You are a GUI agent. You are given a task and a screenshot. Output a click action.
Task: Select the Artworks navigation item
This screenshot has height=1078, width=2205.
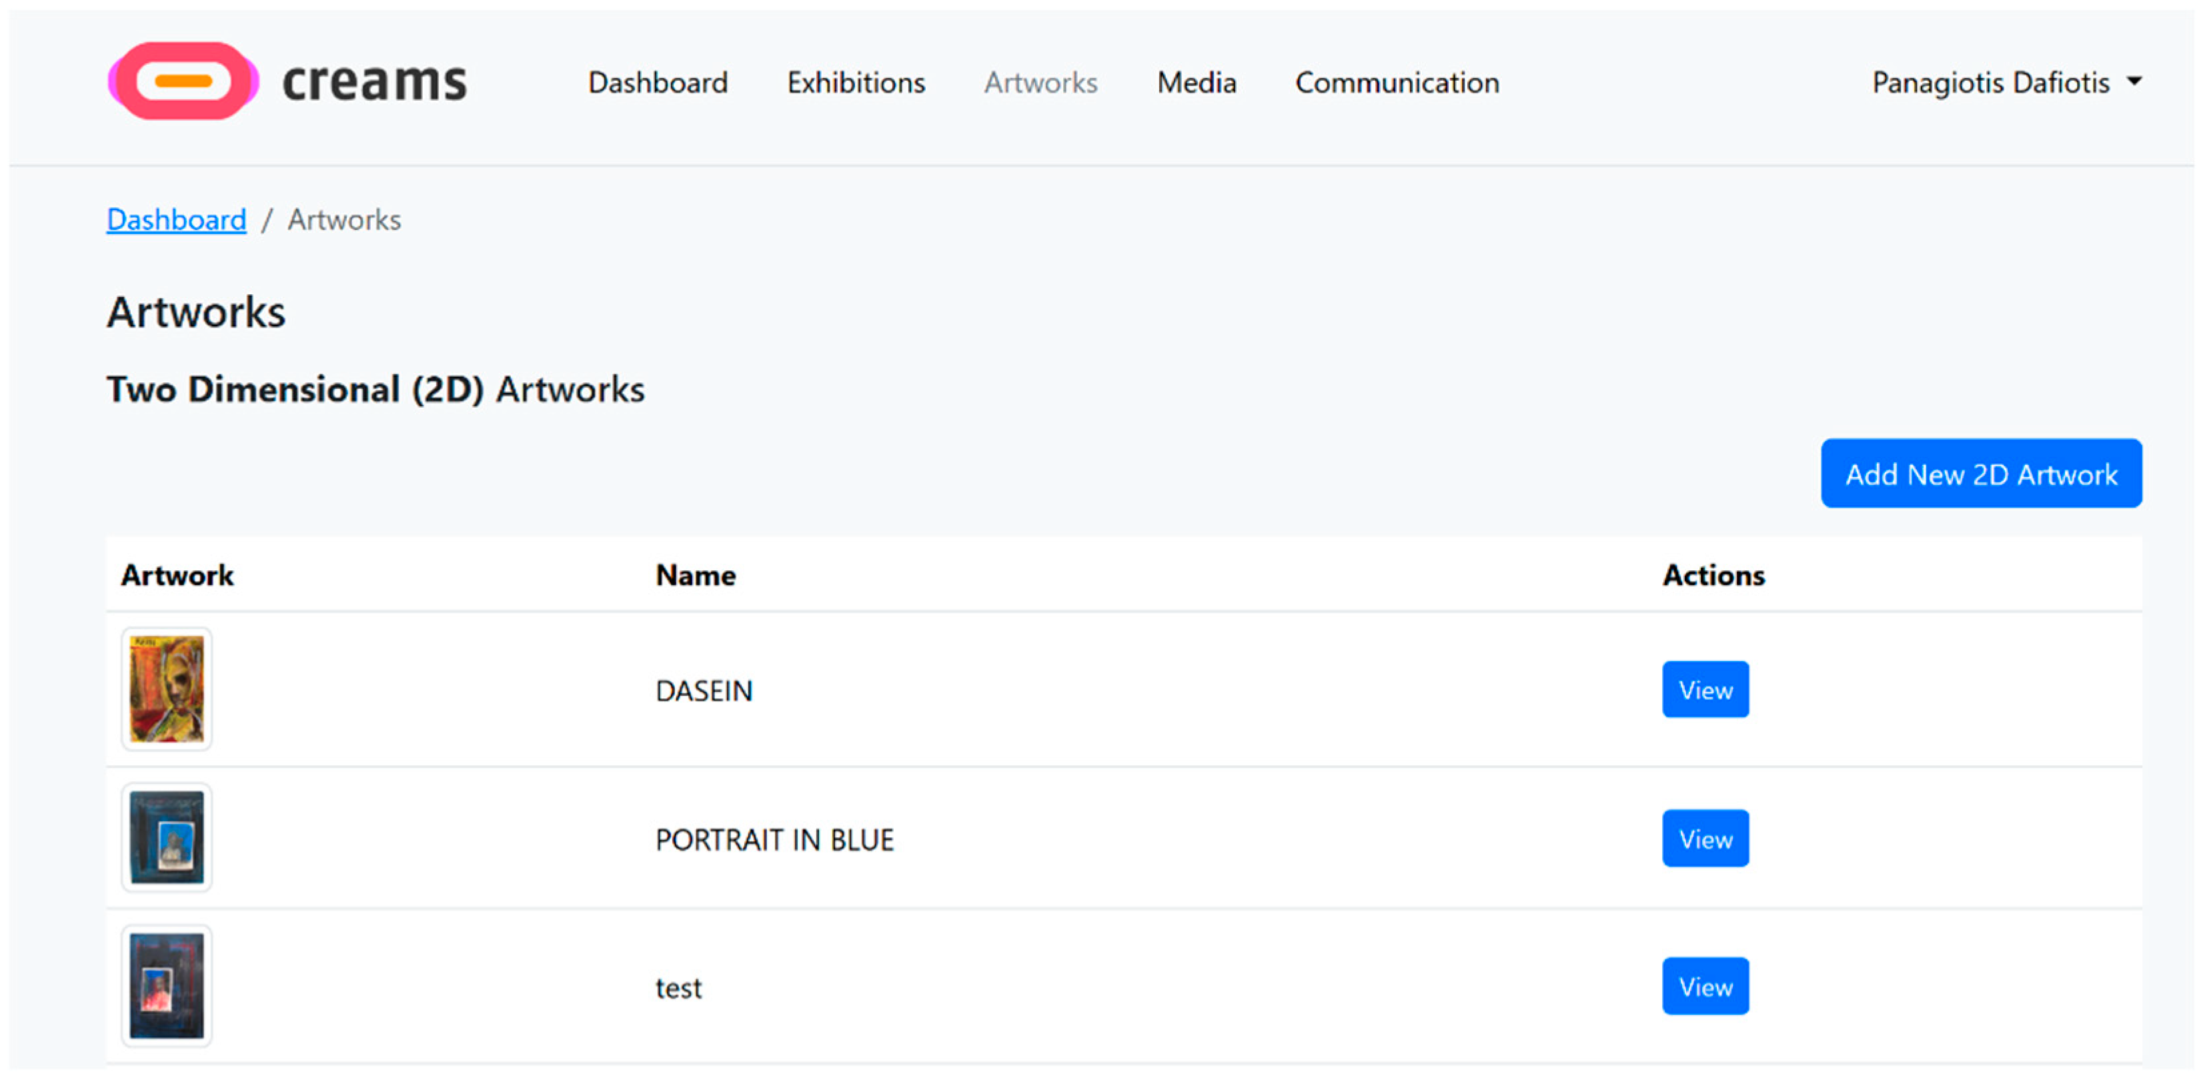[x=1040, y=83]
